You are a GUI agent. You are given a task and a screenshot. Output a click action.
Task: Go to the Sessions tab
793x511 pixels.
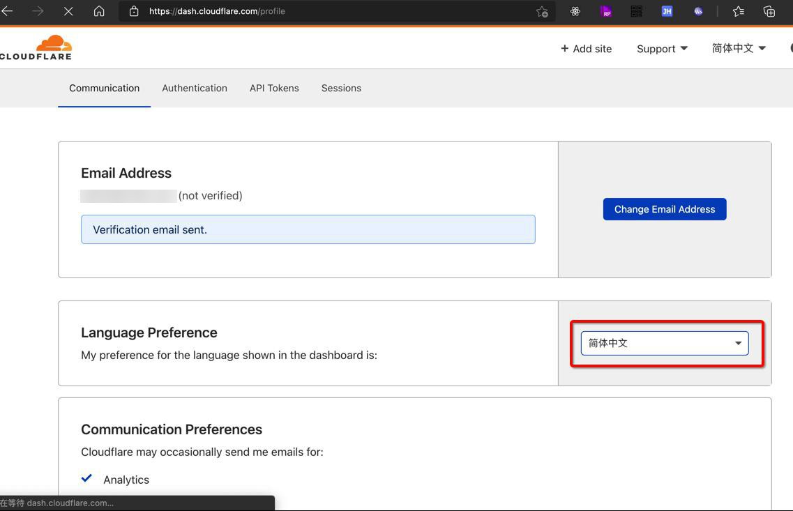(x=341, y=88)
